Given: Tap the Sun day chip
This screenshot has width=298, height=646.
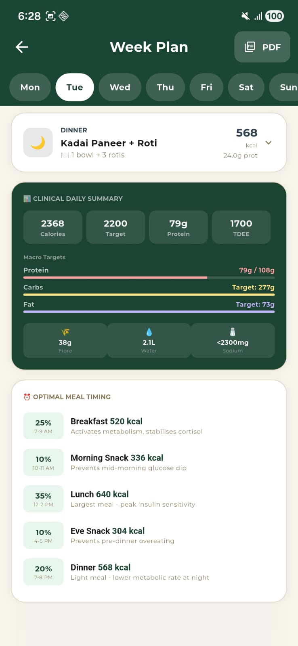Looking at the screenshot, I should click(x=287, y=87).
